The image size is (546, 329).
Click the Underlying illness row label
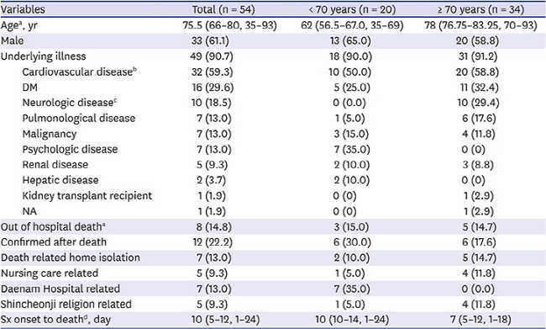point(43,56)
